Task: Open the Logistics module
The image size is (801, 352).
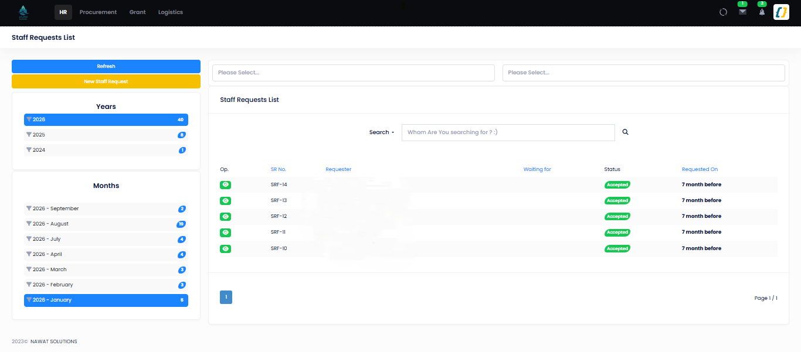Action: (x=171, y=12)
